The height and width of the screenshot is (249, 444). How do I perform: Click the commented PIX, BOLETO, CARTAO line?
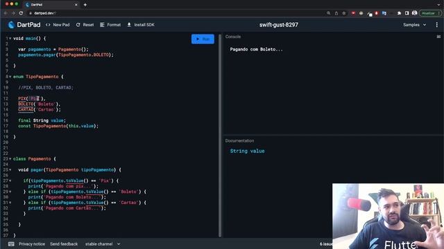[x=46, y=88]
